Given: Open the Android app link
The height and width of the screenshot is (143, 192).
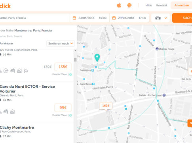Looking at the screenshot, I should [x=129, y=6].
